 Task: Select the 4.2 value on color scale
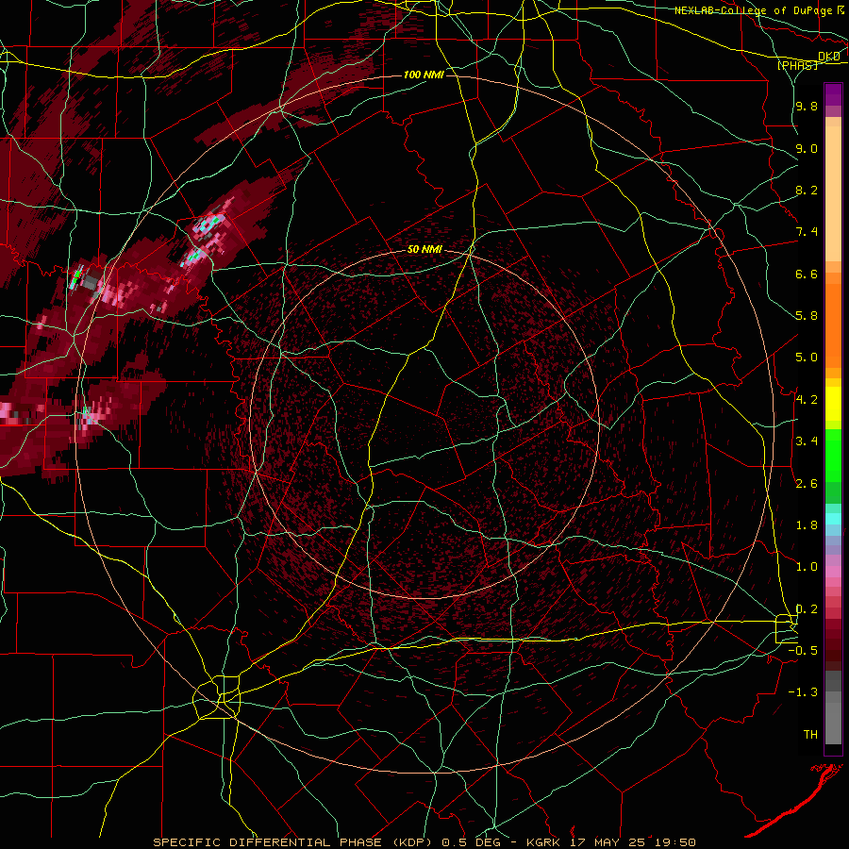coord(807,400)
